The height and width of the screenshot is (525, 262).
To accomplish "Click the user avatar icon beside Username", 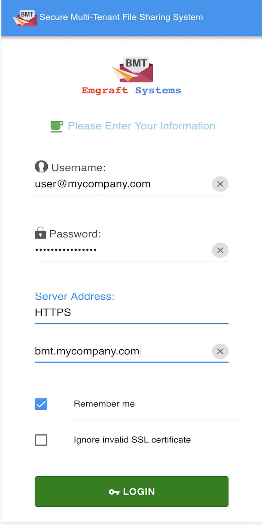I will point(41,167).
